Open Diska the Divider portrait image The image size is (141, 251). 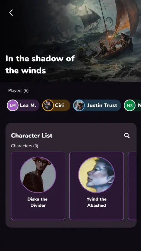(38, 175)
